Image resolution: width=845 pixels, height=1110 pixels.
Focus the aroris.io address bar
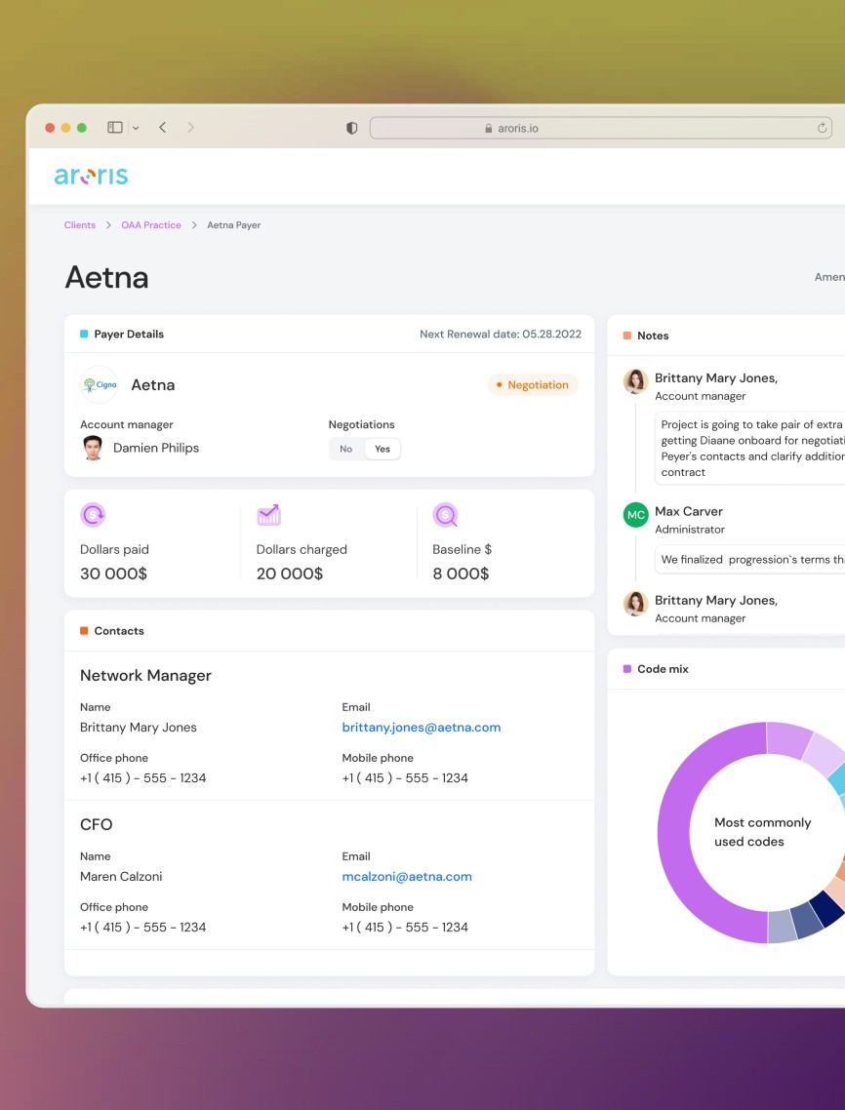tap(601, 128)
